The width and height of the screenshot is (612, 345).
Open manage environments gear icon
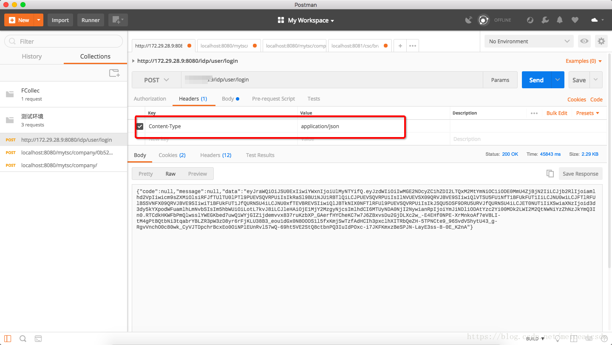601,41
